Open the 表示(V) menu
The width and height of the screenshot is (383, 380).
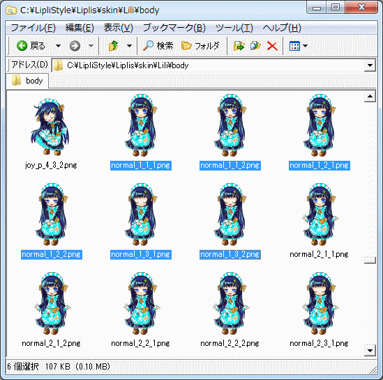(x=118, y=28)
